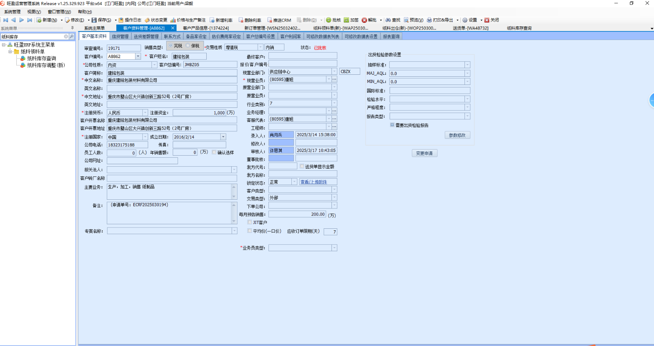Screen dimensions: 654x346
Task: Click the 关闭 toolbar button
Action: (x=492, y=20)
